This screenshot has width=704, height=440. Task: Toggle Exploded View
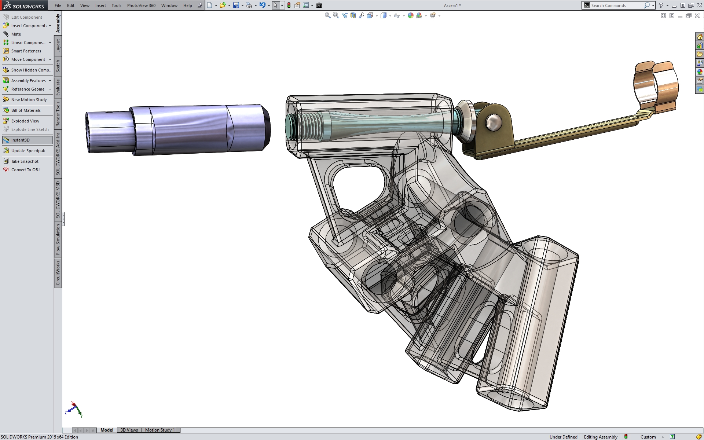point(25,121)
